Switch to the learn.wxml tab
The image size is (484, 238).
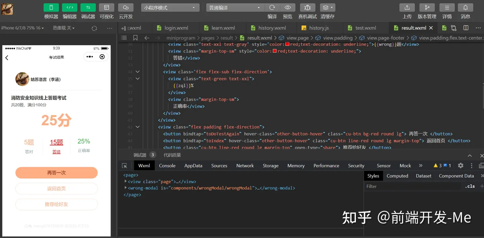tap(223, 28)
